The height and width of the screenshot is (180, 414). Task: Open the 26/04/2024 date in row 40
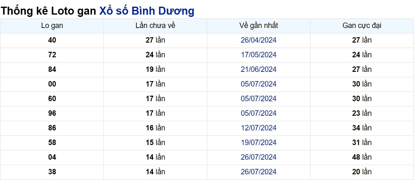(258, 40)
